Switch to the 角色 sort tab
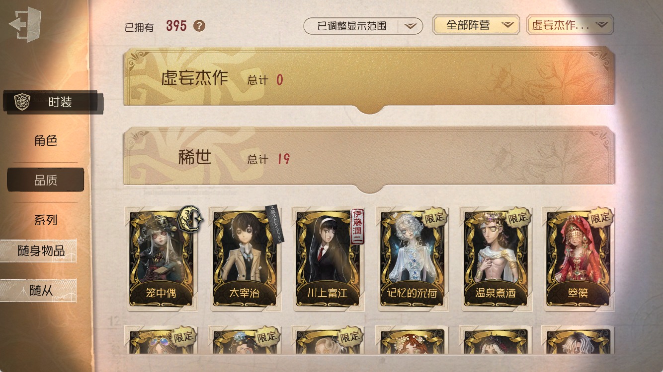The width and height of the screenshot is (663, 372). tap(46, 140)
